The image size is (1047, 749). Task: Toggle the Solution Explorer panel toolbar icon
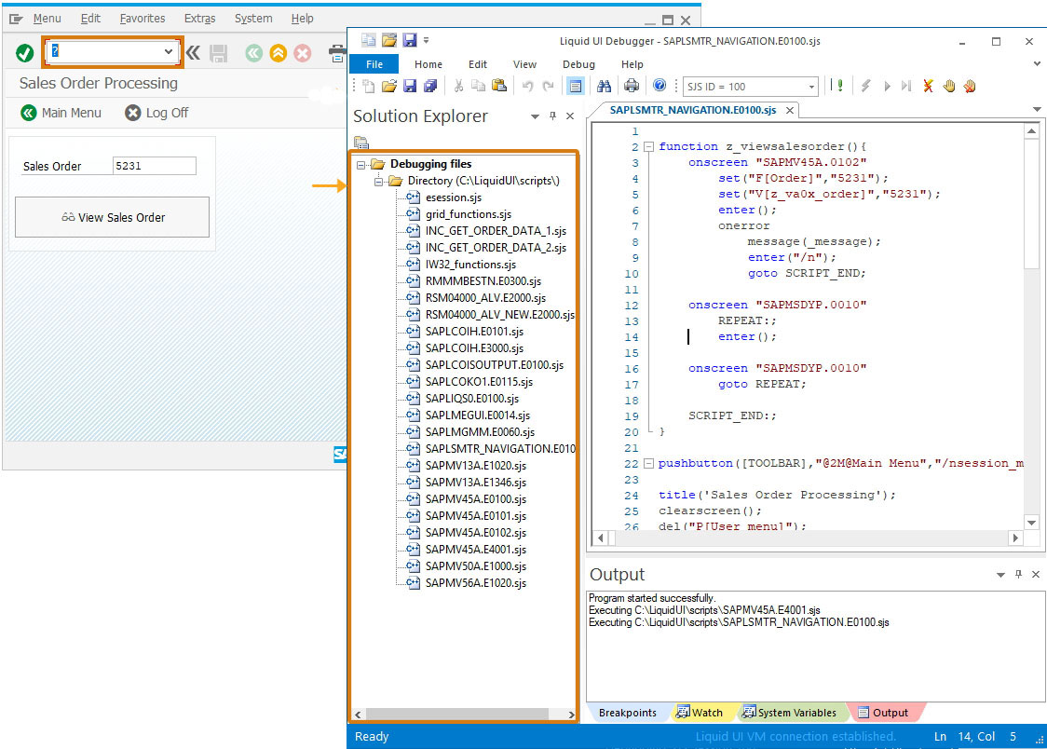[x=575, y=86]
